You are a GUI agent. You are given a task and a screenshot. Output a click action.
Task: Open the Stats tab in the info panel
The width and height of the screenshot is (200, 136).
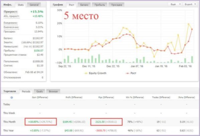click(x=21, y=5)
